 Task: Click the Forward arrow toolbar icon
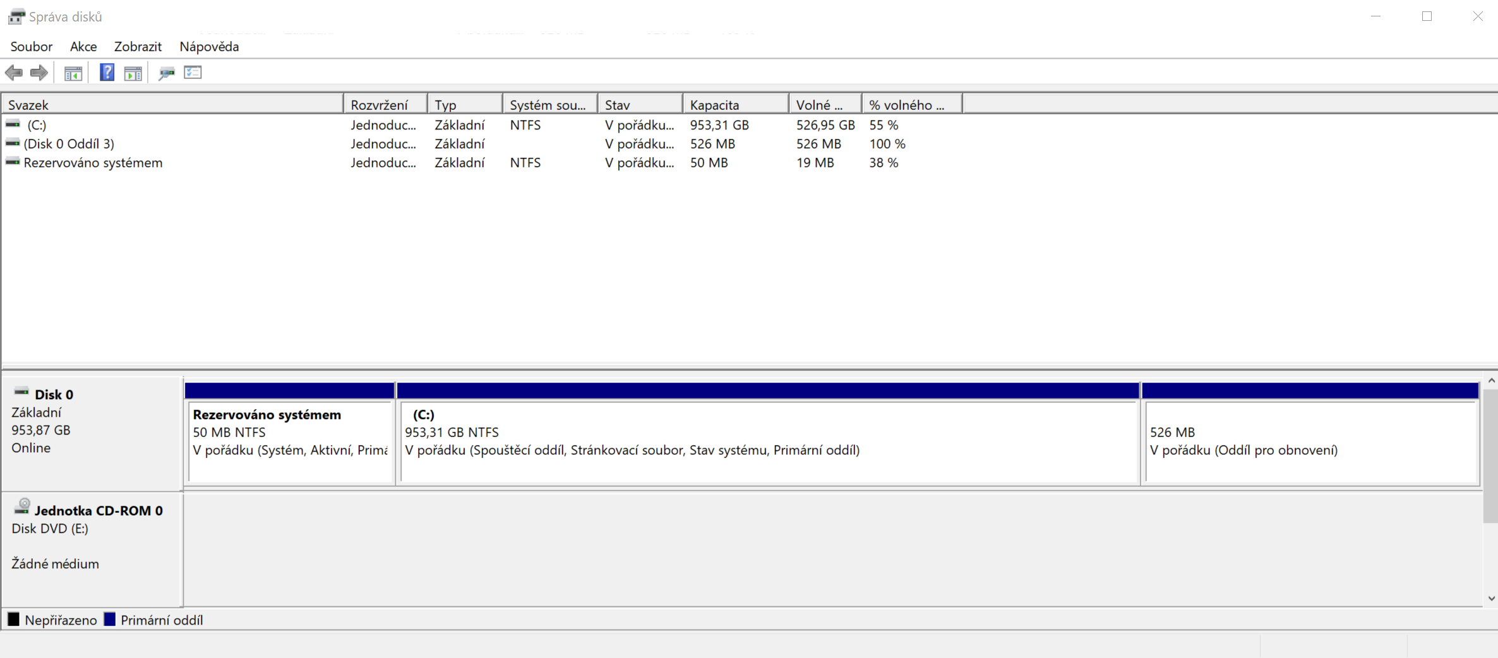(39, 73)
